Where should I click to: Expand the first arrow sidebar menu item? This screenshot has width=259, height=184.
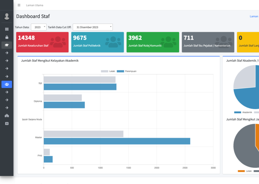tap(7, 53)
